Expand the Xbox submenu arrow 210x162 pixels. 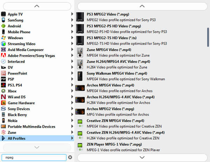[72, 91]
